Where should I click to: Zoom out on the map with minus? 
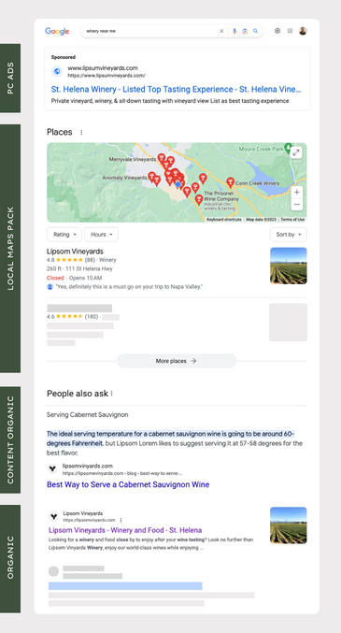pos(296,204)
